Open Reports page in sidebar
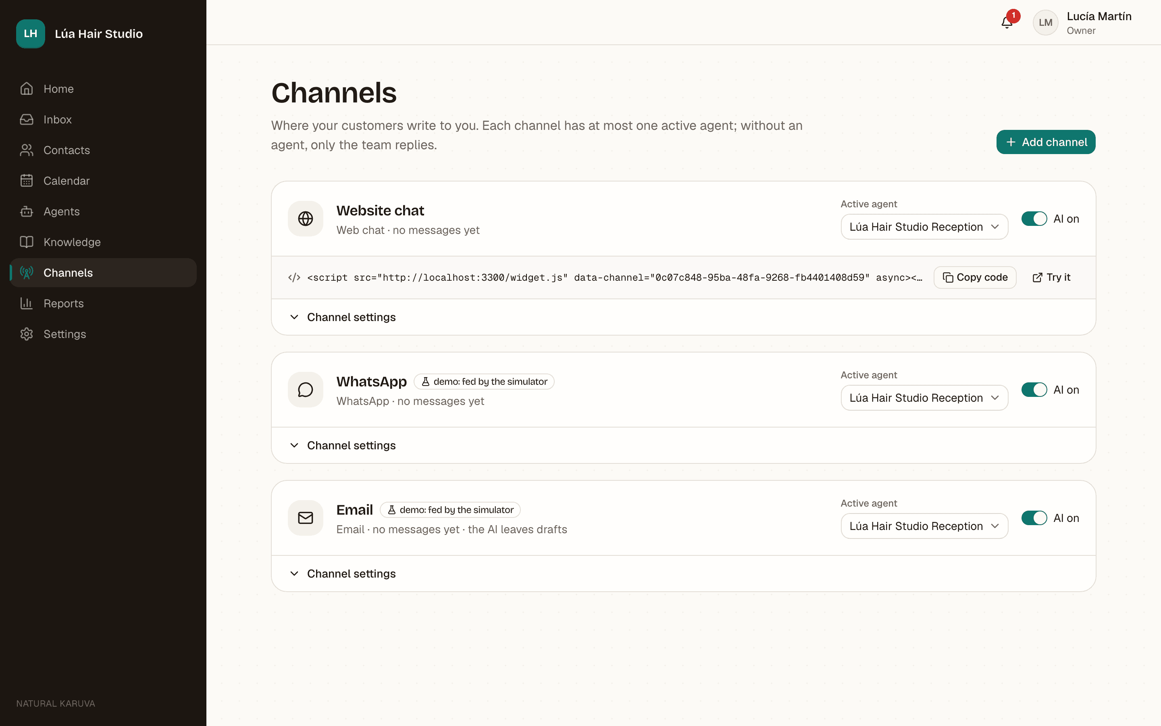The height and width of the screenshot is (726, 1161). click(103, 303)
